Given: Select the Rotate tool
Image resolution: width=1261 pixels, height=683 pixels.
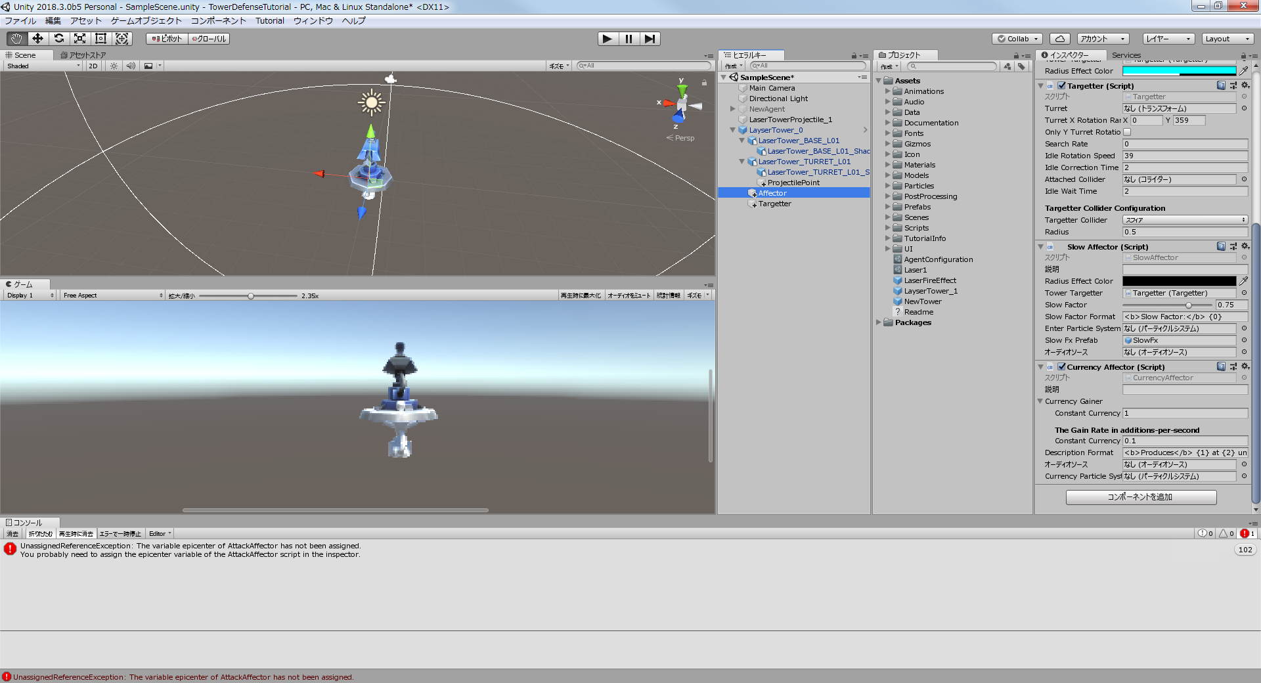Looking at the screenshot, I should click(58, 39).
